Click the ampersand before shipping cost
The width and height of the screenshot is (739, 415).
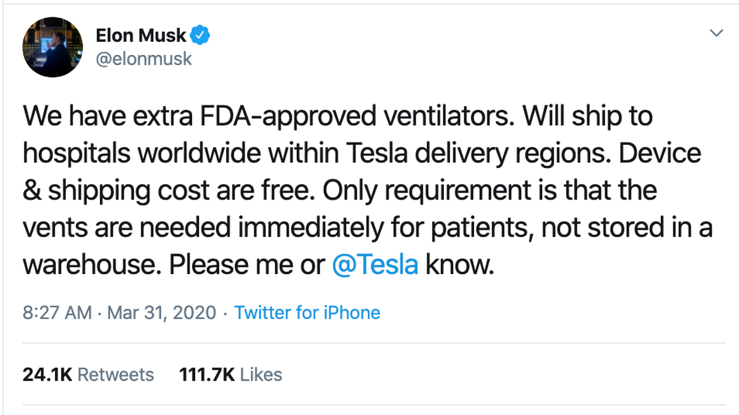click(31, 191)
